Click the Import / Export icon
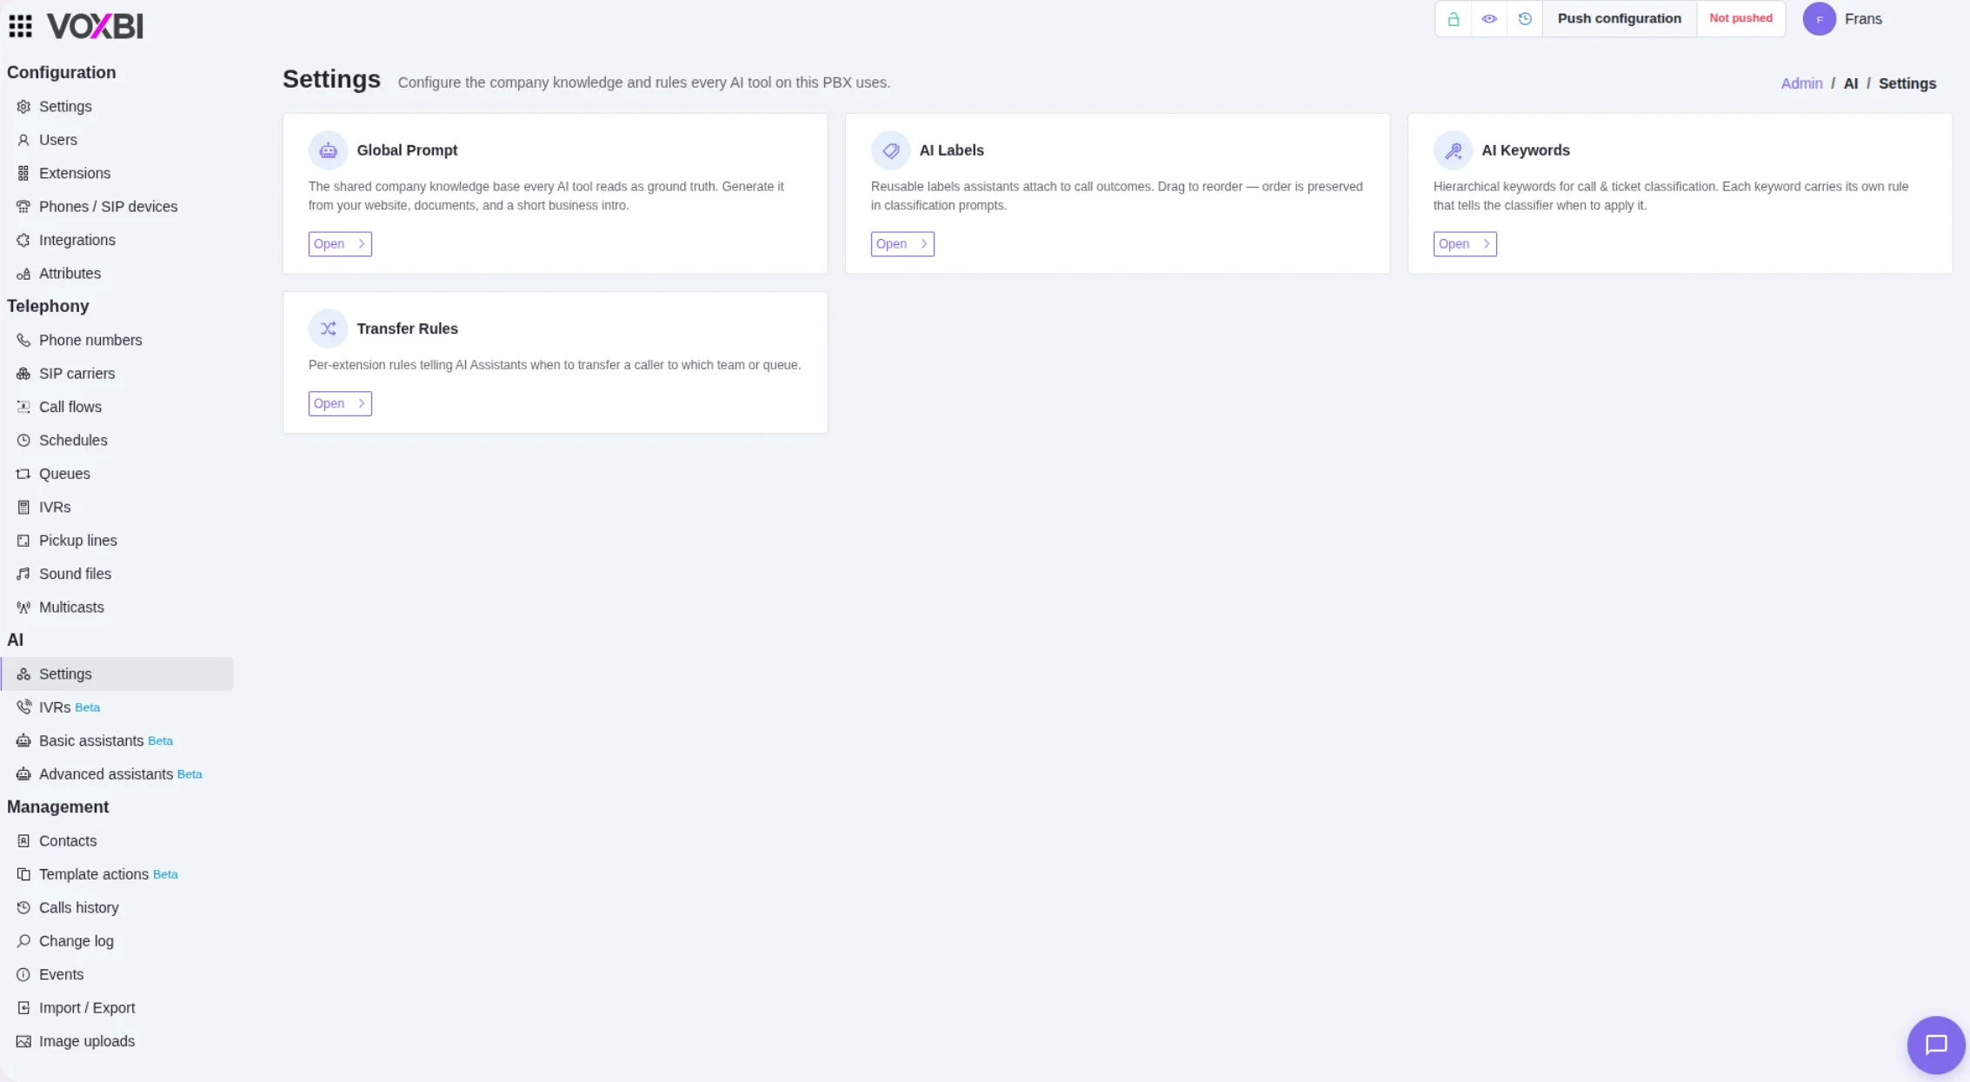Image resolution: width=1970 pixels, height=1082 pixels. pyautogui.click(x=23, y=1008)
